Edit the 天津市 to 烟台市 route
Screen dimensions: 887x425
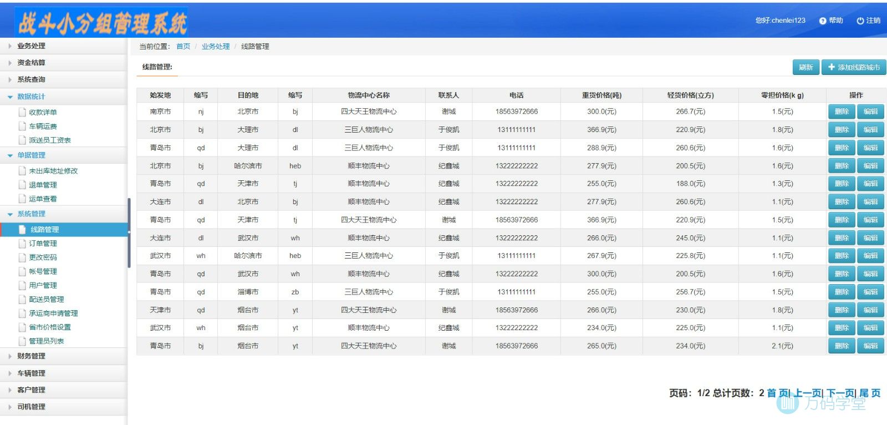coord(870,310)
